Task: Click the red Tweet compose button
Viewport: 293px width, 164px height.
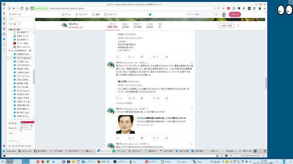Action: (x=235, y=14)
